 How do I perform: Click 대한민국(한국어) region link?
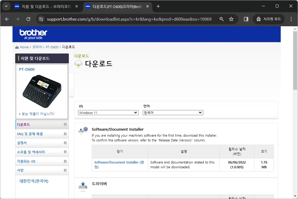coord(34,181)
